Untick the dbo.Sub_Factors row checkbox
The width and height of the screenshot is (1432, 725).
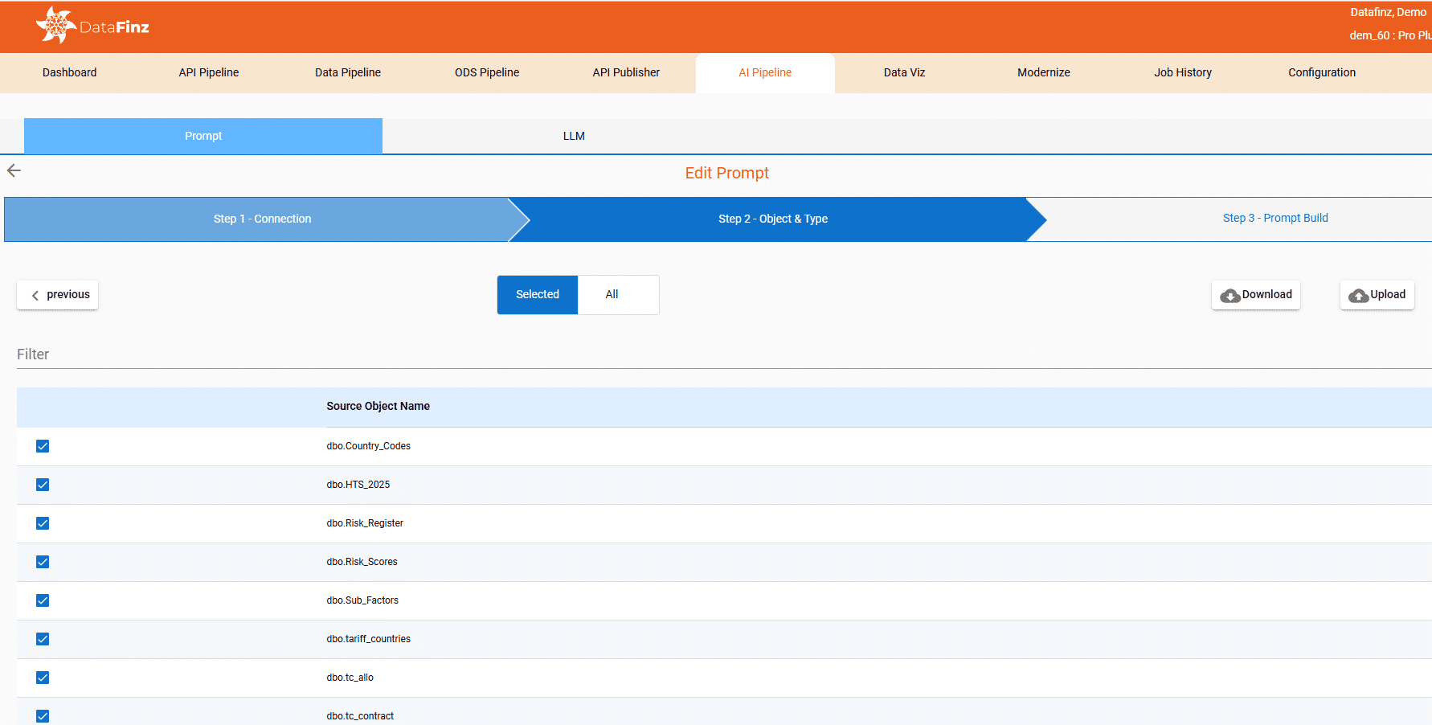(43, 600)
